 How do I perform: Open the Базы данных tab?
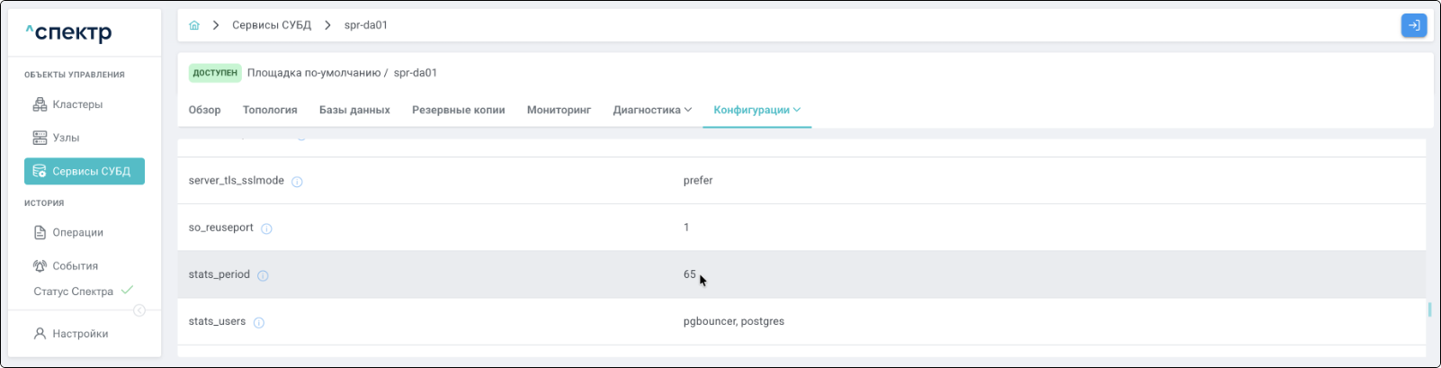pyautogui.click(x=354, y=110)
